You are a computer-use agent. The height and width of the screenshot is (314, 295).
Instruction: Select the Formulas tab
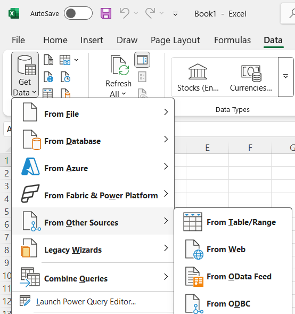point(232,40)
